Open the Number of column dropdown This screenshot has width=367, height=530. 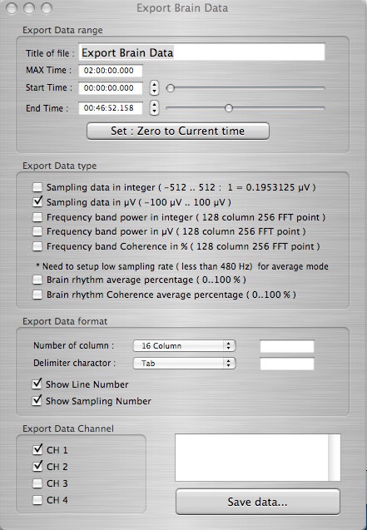point(185,346)
